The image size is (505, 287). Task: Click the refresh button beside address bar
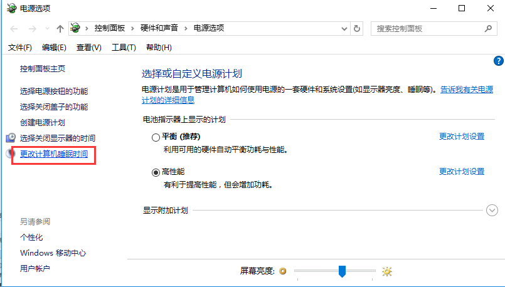coord(358,28)
